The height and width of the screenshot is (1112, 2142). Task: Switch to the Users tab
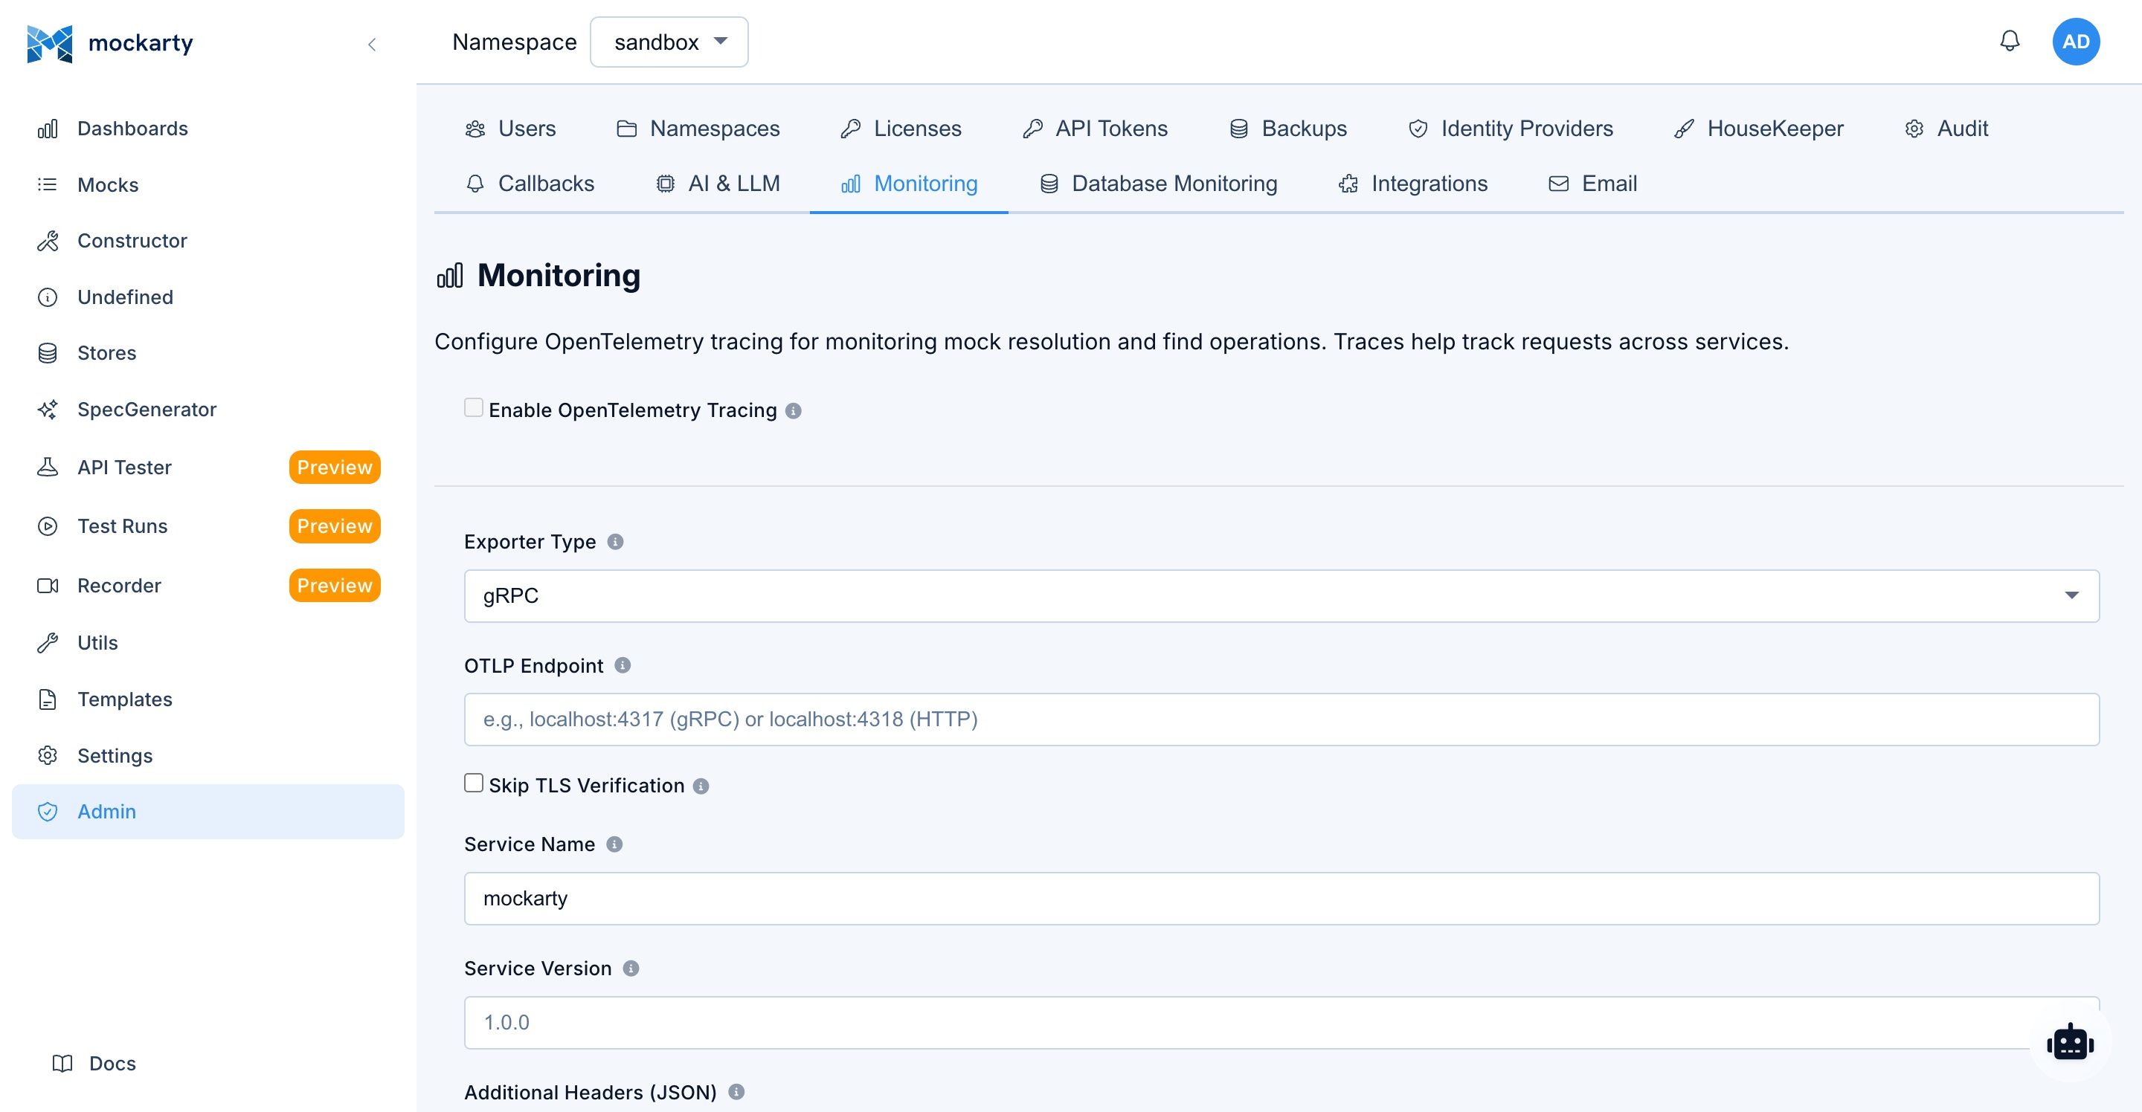[x=509, y=129]
